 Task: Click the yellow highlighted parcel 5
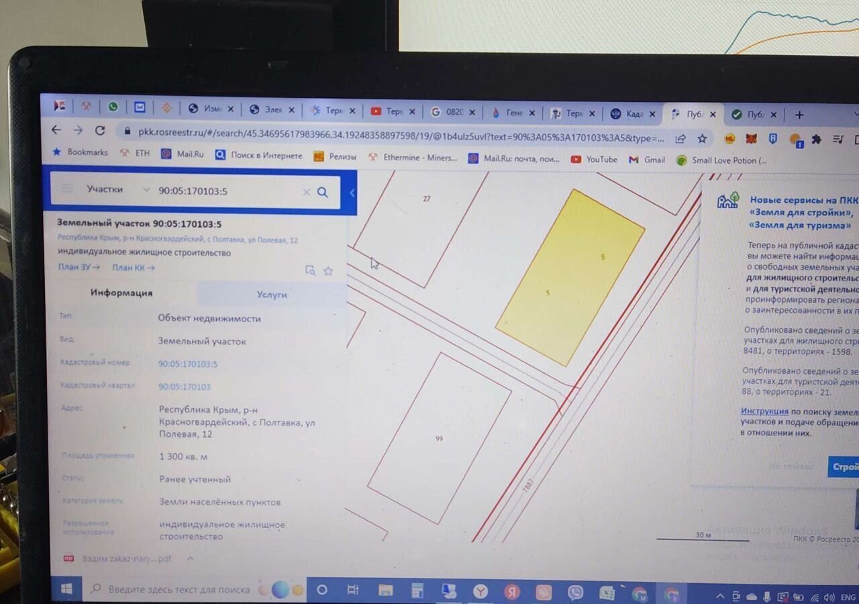tap(570, 278)
